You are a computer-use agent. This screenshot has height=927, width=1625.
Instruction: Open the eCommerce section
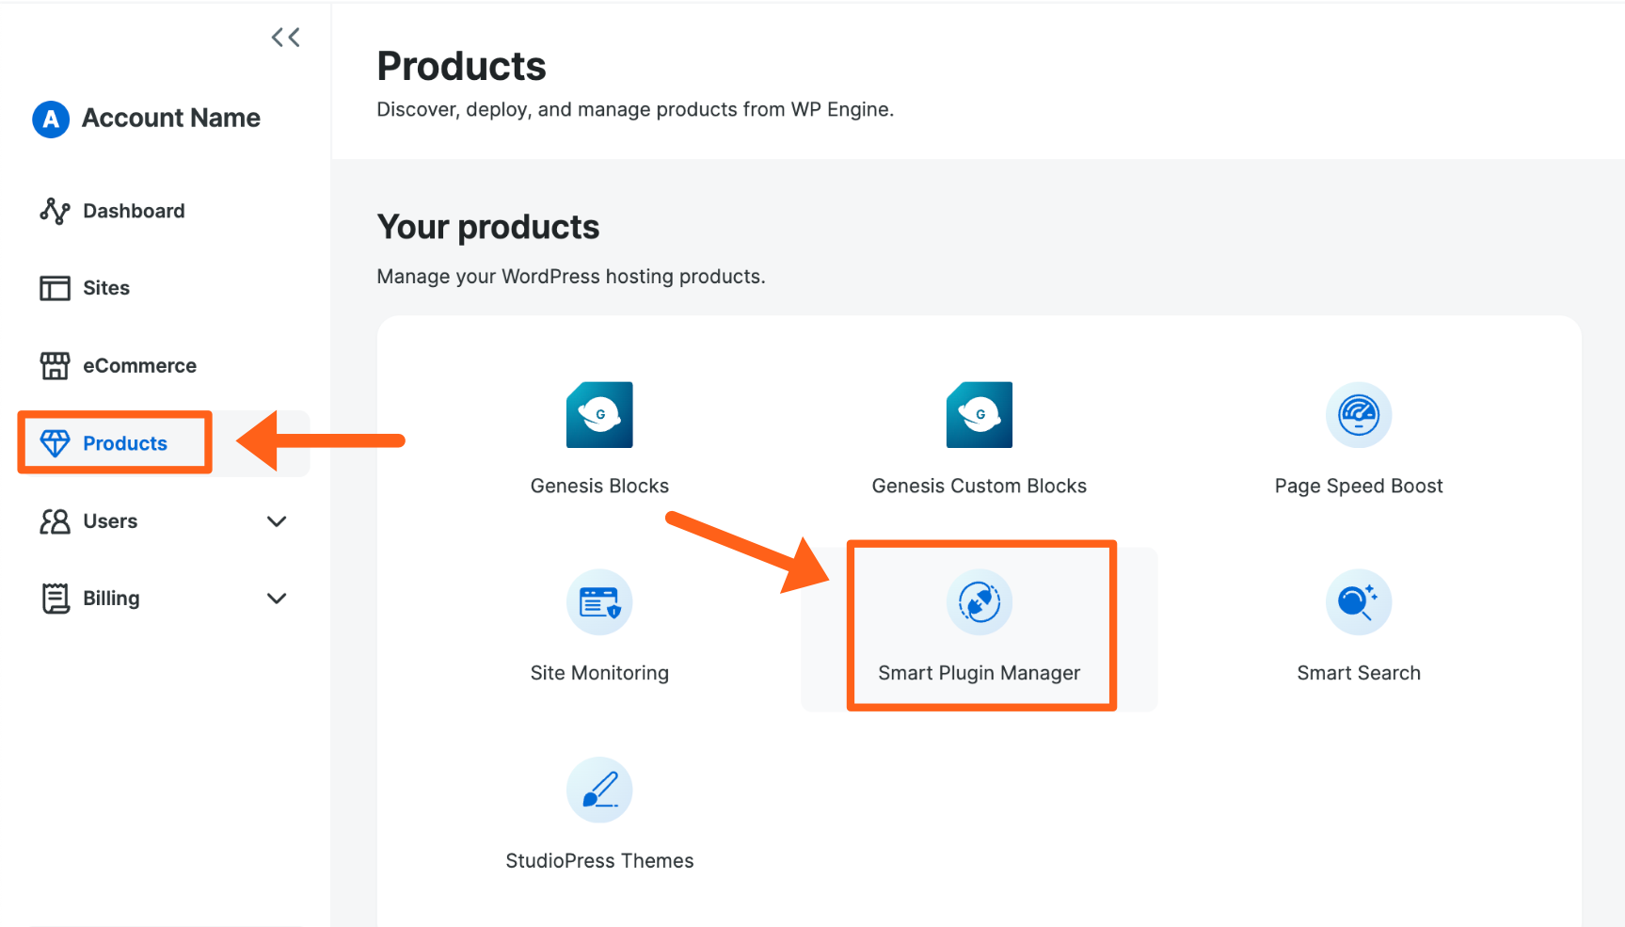pyautogui.click(x=139, y=365)
